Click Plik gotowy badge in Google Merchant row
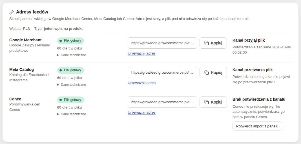The height and width of the screenshot is (144, 301). click(70, 41)
